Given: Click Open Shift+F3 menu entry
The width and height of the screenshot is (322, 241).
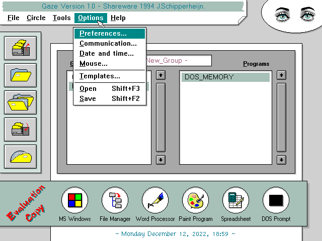Looking at the screenshot, I should 110,88.
